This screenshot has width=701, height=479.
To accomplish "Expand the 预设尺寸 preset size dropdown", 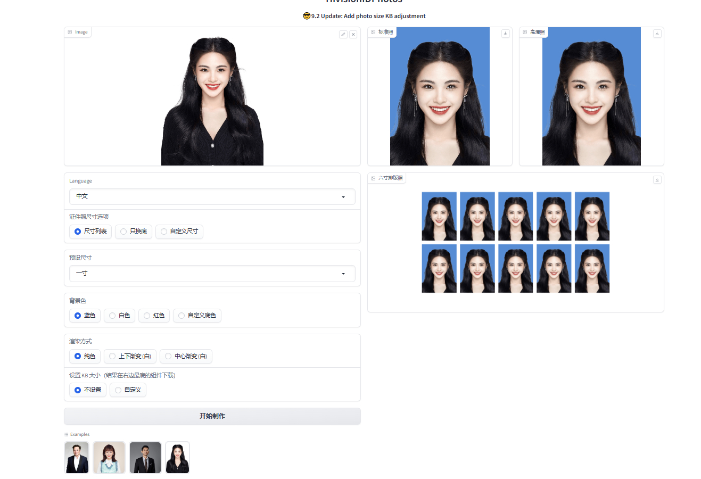I will click(x=212, y=274).
